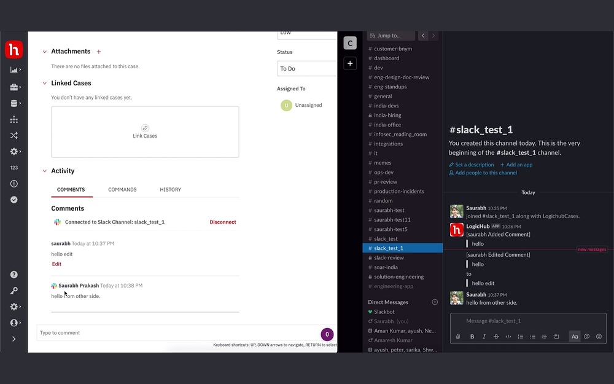This screenshot has width=614, height=384.
Task: Open the Status To Do dropdown
Action: (307, 69)
